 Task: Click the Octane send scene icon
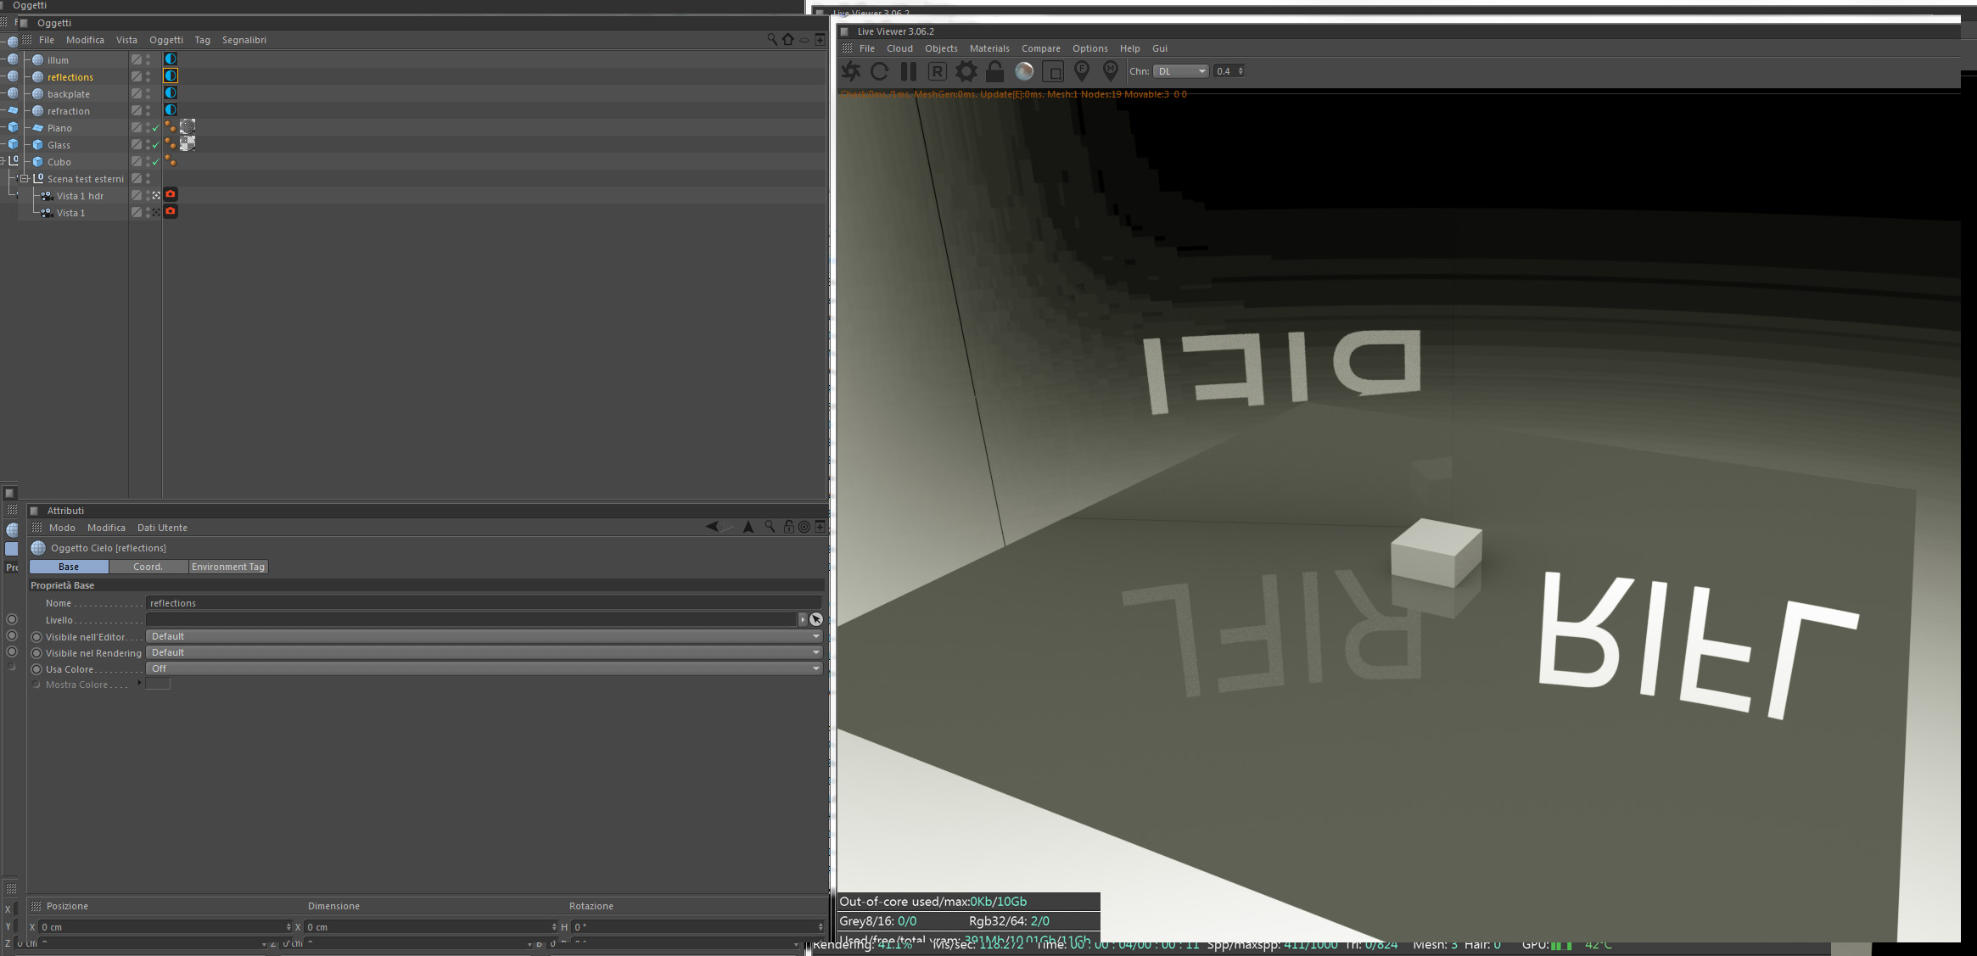(x=850, y=71)
